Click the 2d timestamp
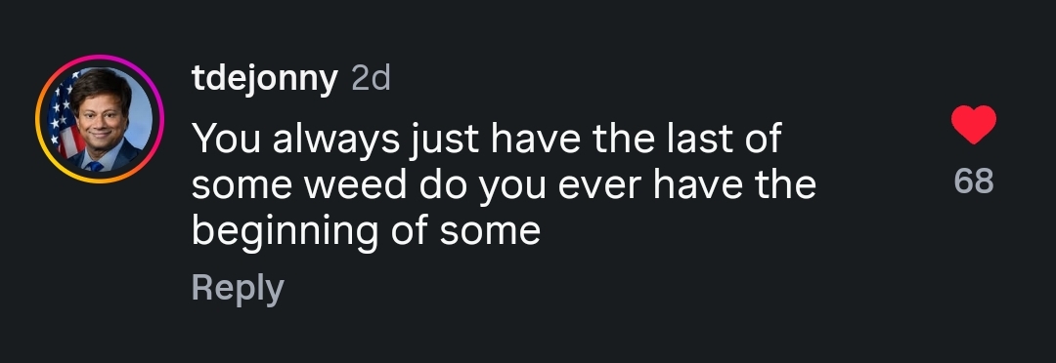The width and height of the screenshot is (1056, 363). [x=372, y=79]
